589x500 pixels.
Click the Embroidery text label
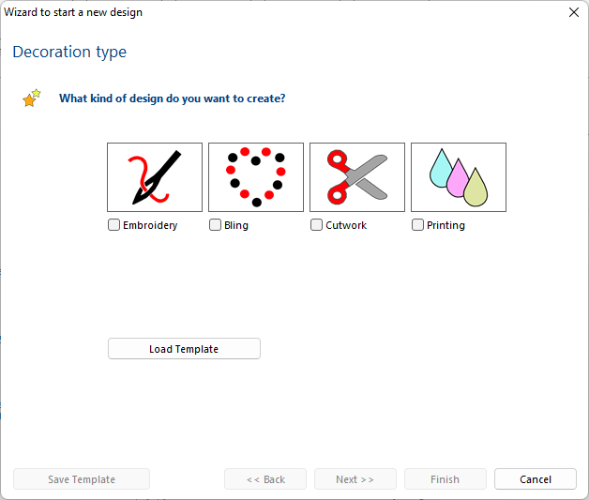(150, 225)
